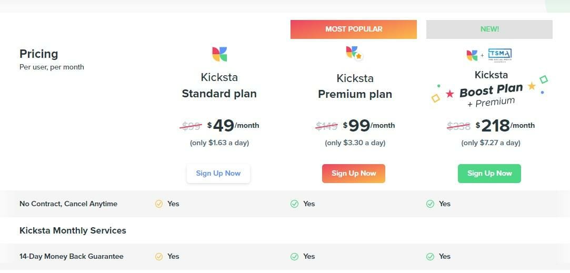Click Standard plan Money Back check icon
Screen dimensions: 570x273
[x=159, y=257]
